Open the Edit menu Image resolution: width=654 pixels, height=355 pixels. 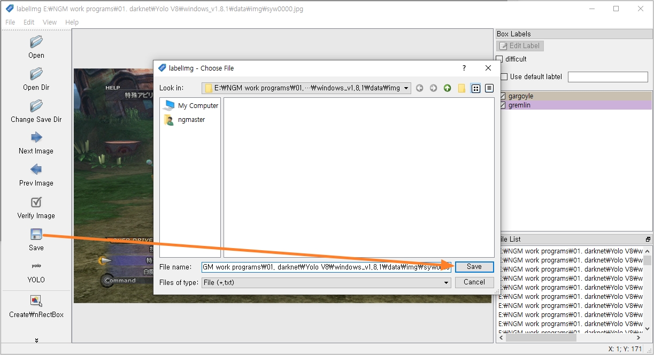(29, 22)
